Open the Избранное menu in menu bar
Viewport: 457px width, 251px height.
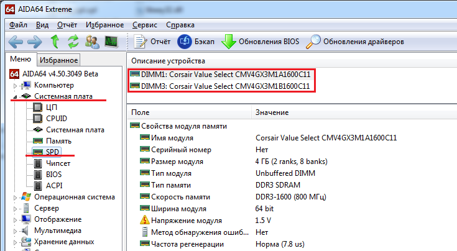pos(104,25)
